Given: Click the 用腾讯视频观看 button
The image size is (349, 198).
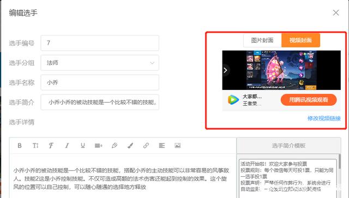Looking at the screenshot, I should [309, 100].
